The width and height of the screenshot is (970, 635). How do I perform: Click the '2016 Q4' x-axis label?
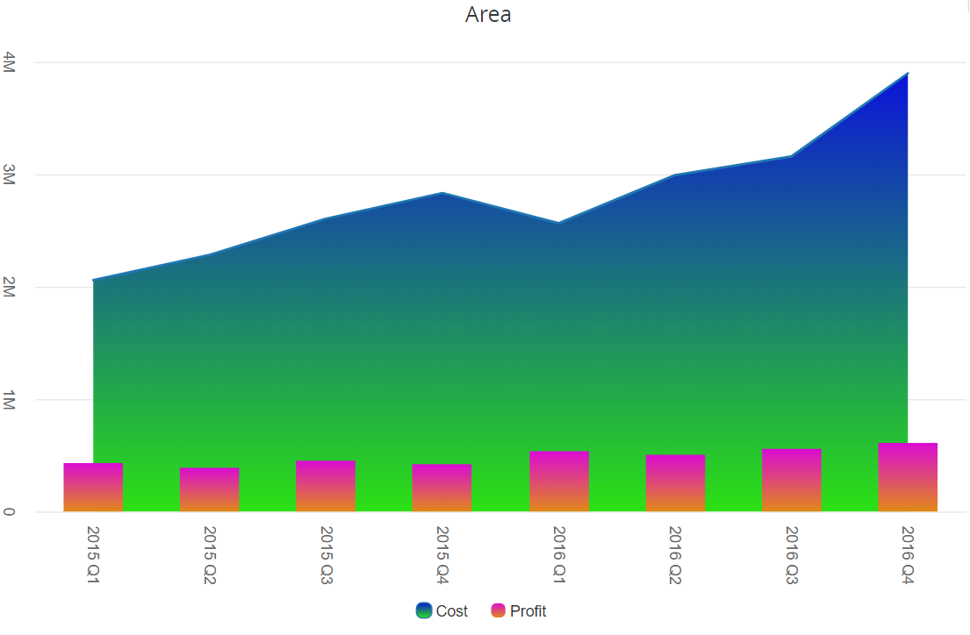908,555
